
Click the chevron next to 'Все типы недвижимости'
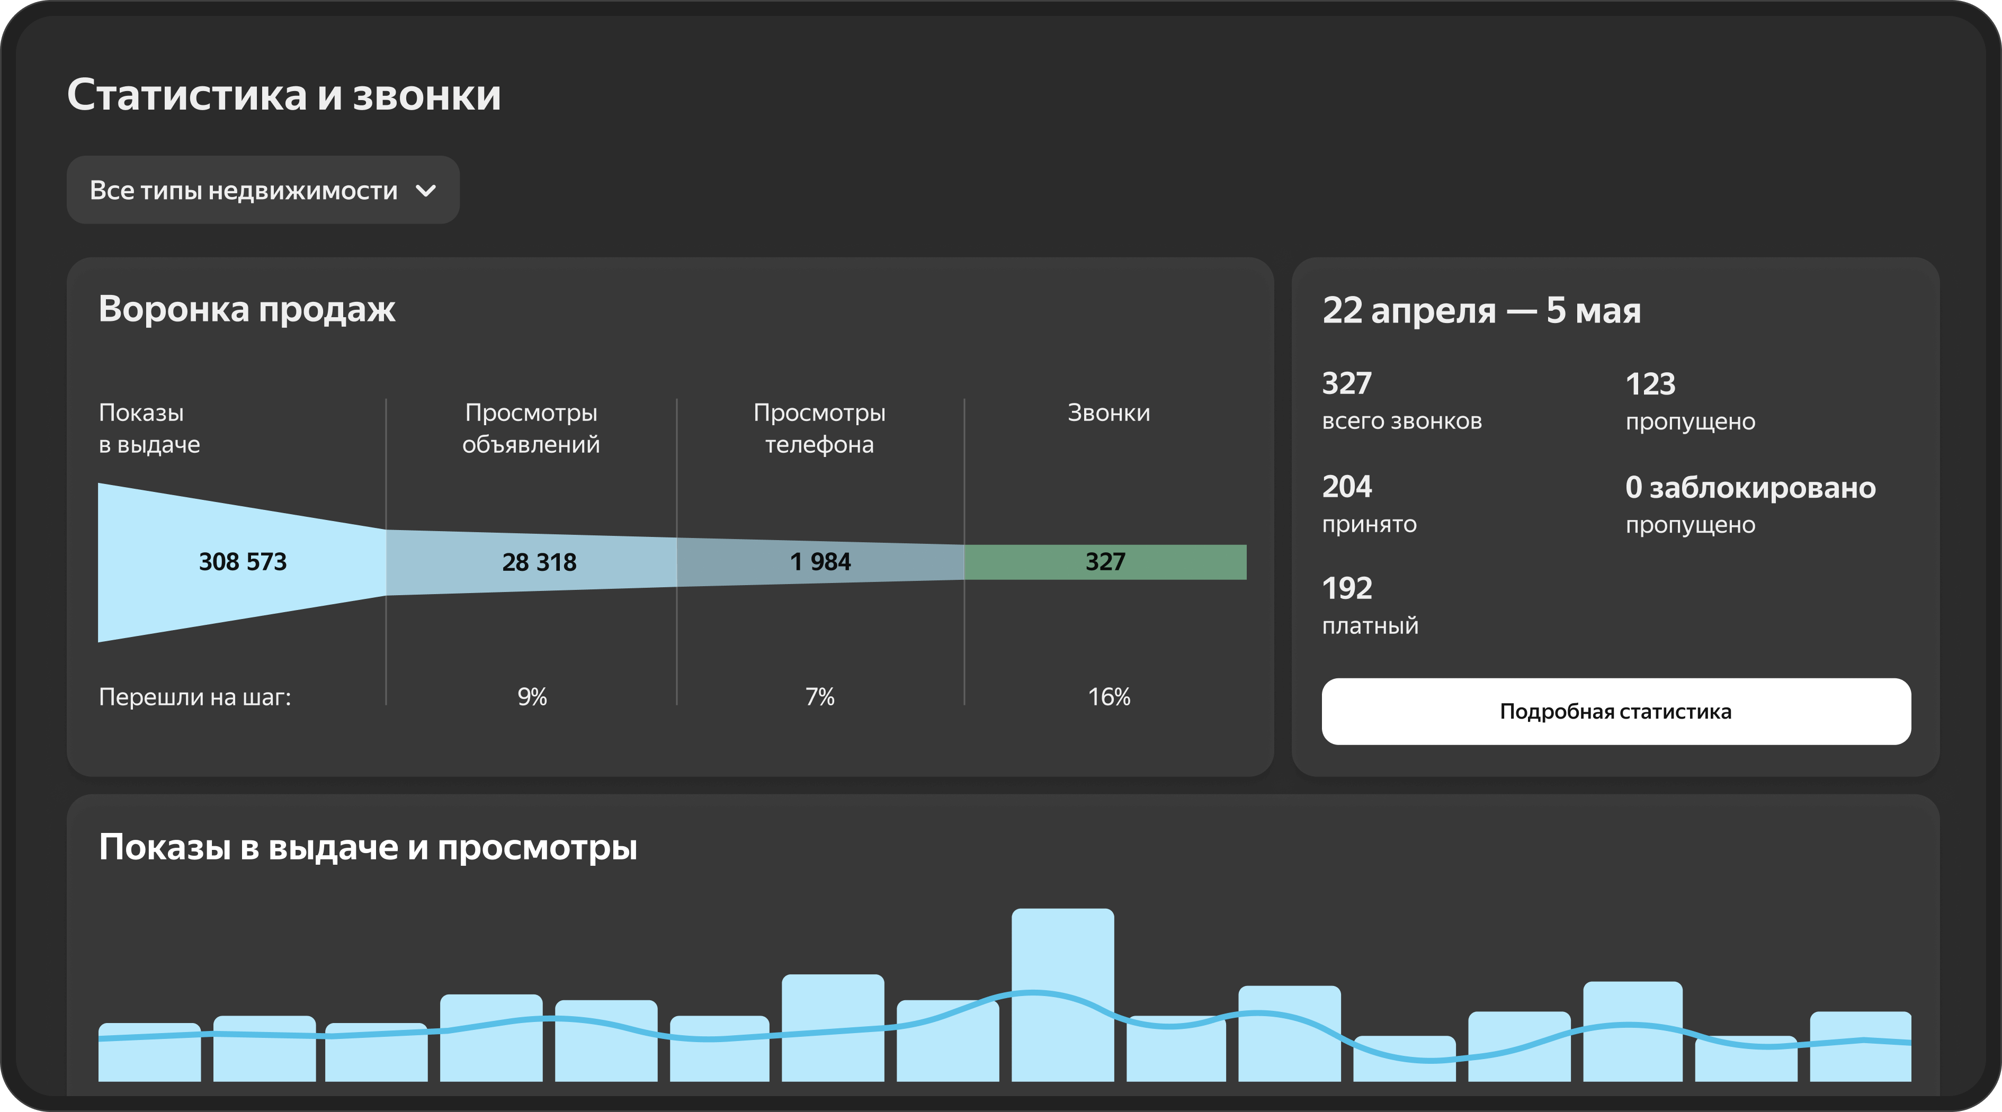(426, 191)
